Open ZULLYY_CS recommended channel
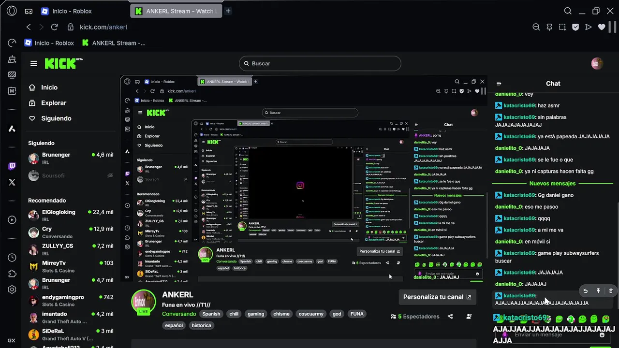Image resolution: width=619 pixels, height=348 pixels. coord(71,249)
